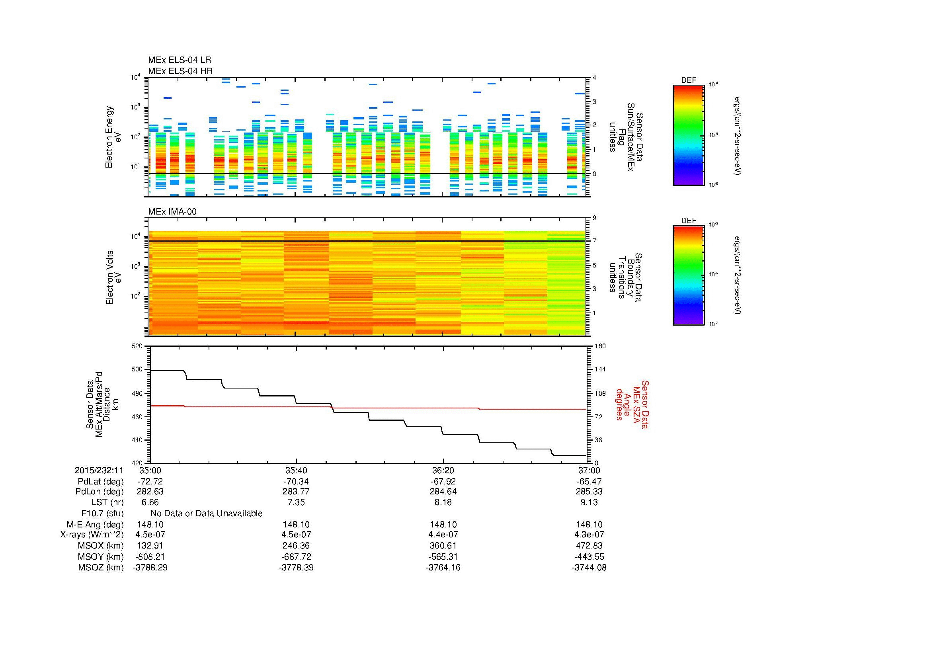Image resolution: width=931 pixels, height=658 pixels.
Task: Select the top DEF color bar for ELS
Action: click(688, 135)
